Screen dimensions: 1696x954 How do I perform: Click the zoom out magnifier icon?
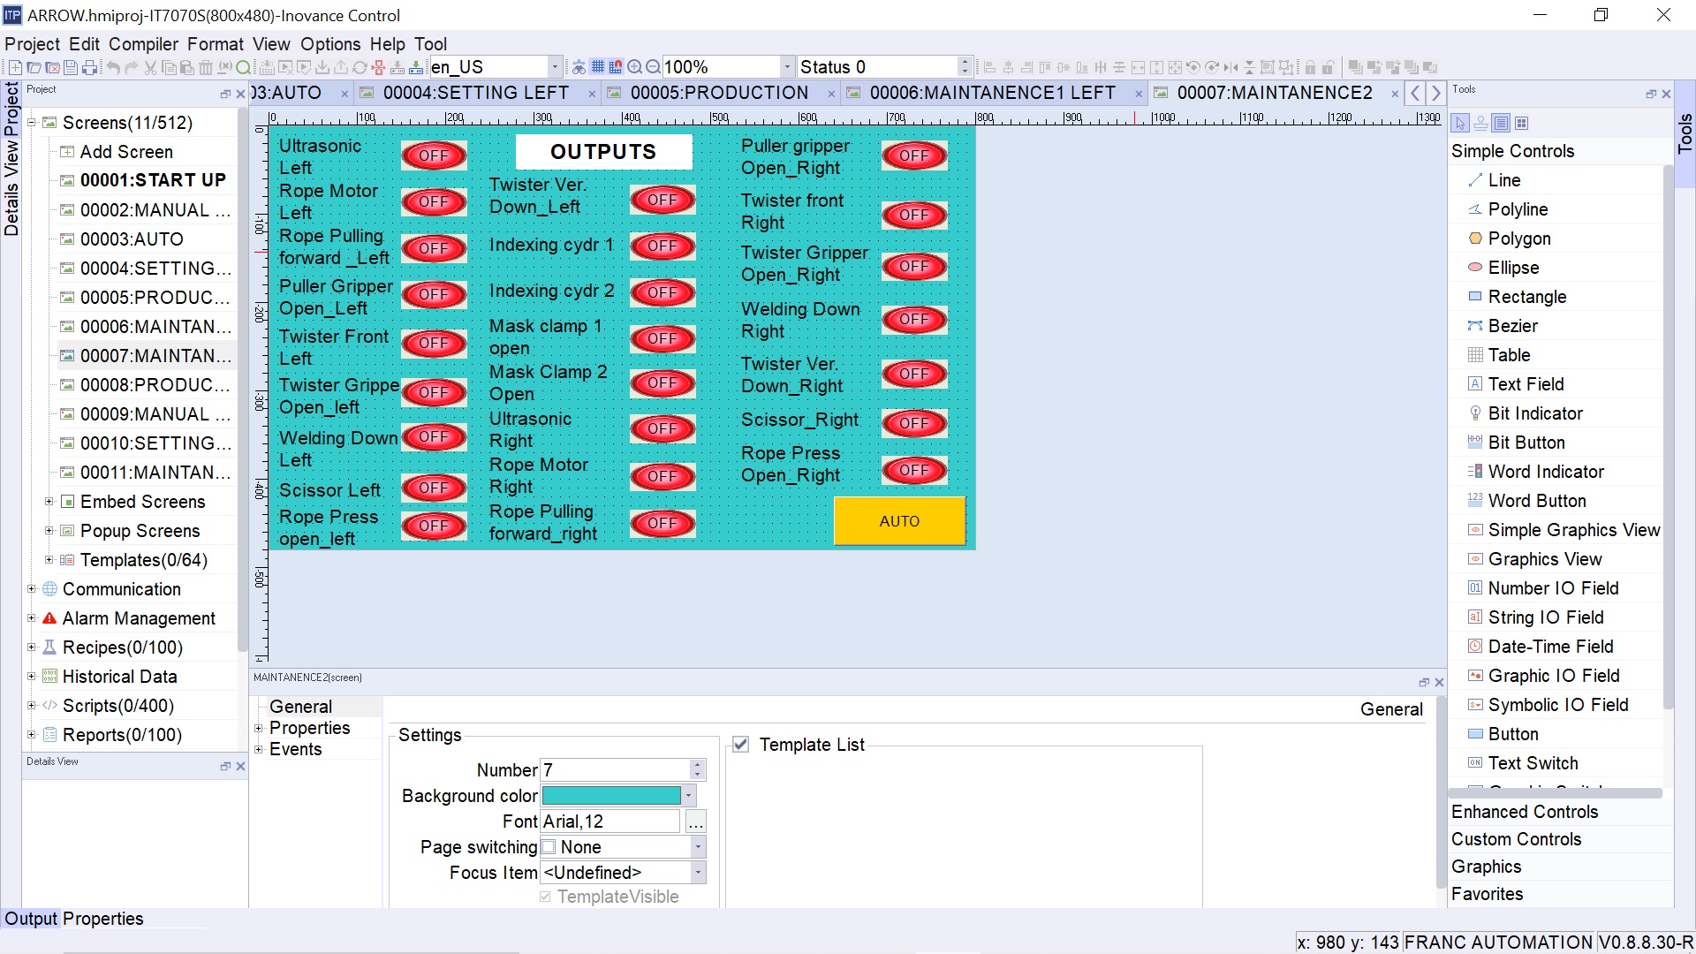pos(653,67)
